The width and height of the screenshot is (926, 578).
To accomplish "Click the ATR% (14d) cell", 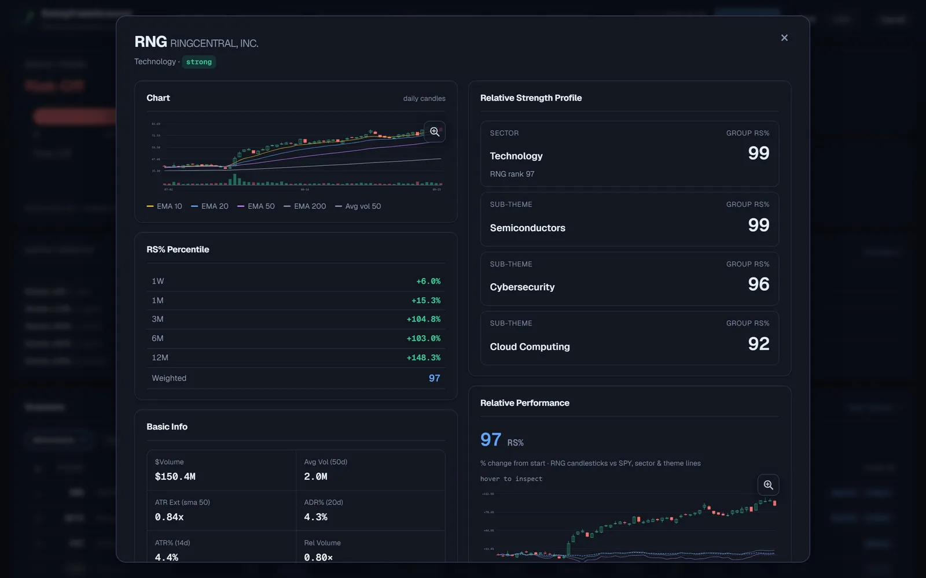I will (221, 547).
